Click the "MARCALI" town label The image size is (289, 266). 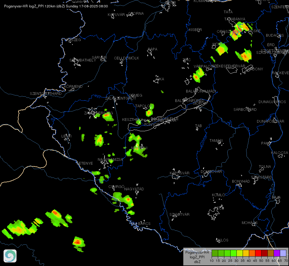click(139, 148)
